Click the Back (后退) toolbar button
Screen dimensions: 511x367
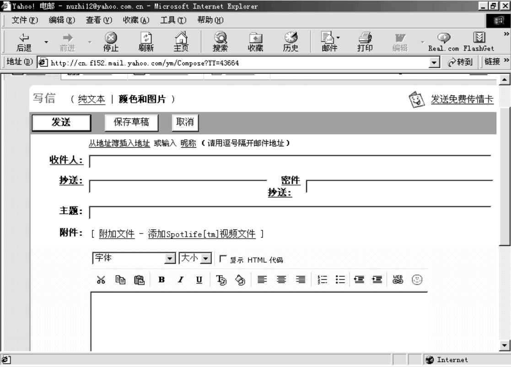point(24,43)
